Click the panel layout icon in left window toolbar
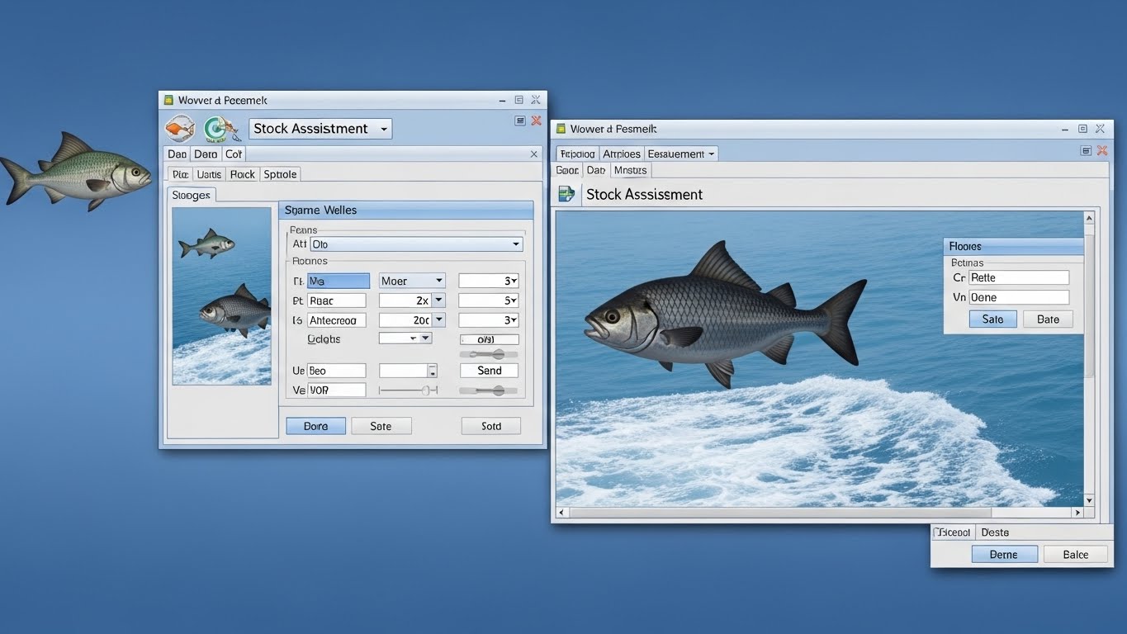1127x634 pixels. 520,121
